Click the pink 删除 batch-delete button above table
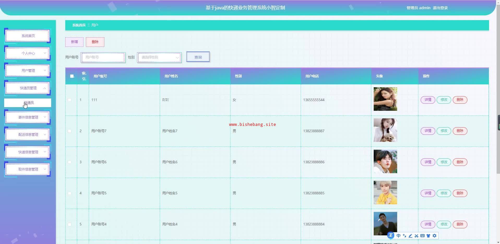Image resolution: width=500 pixels, height=244 pixels. pos(95,42)
